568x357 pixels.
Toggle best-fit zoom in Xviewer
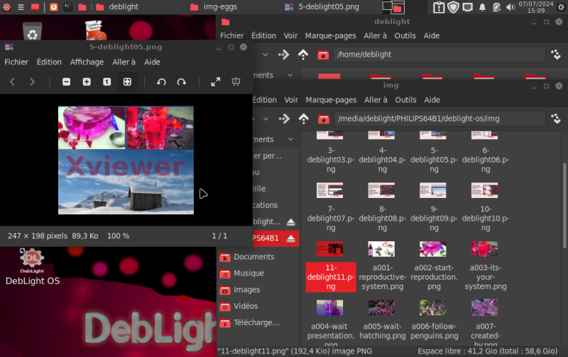[127, 82]
